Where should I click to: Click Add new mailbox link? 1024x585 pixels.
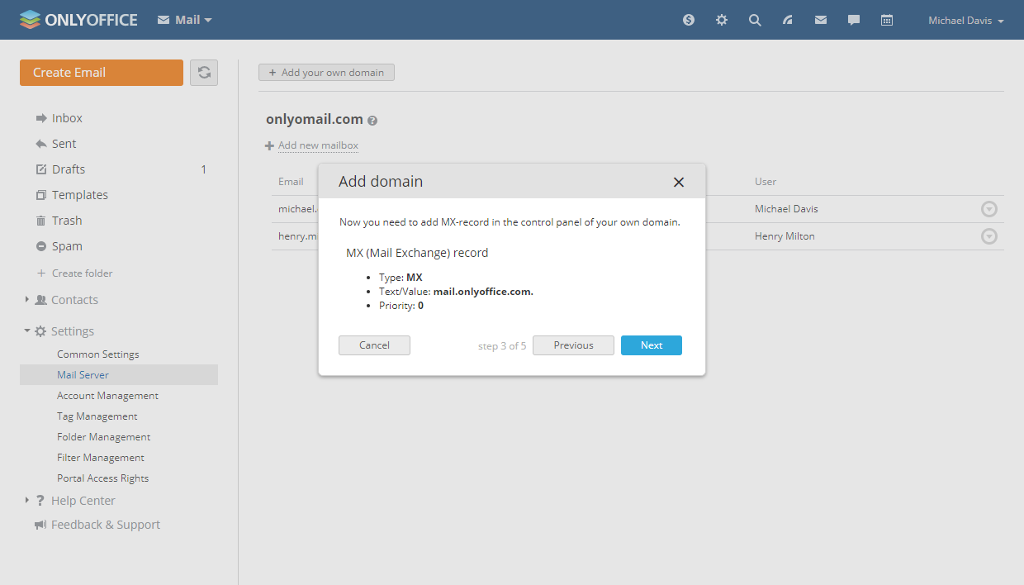tap(318, 145)
